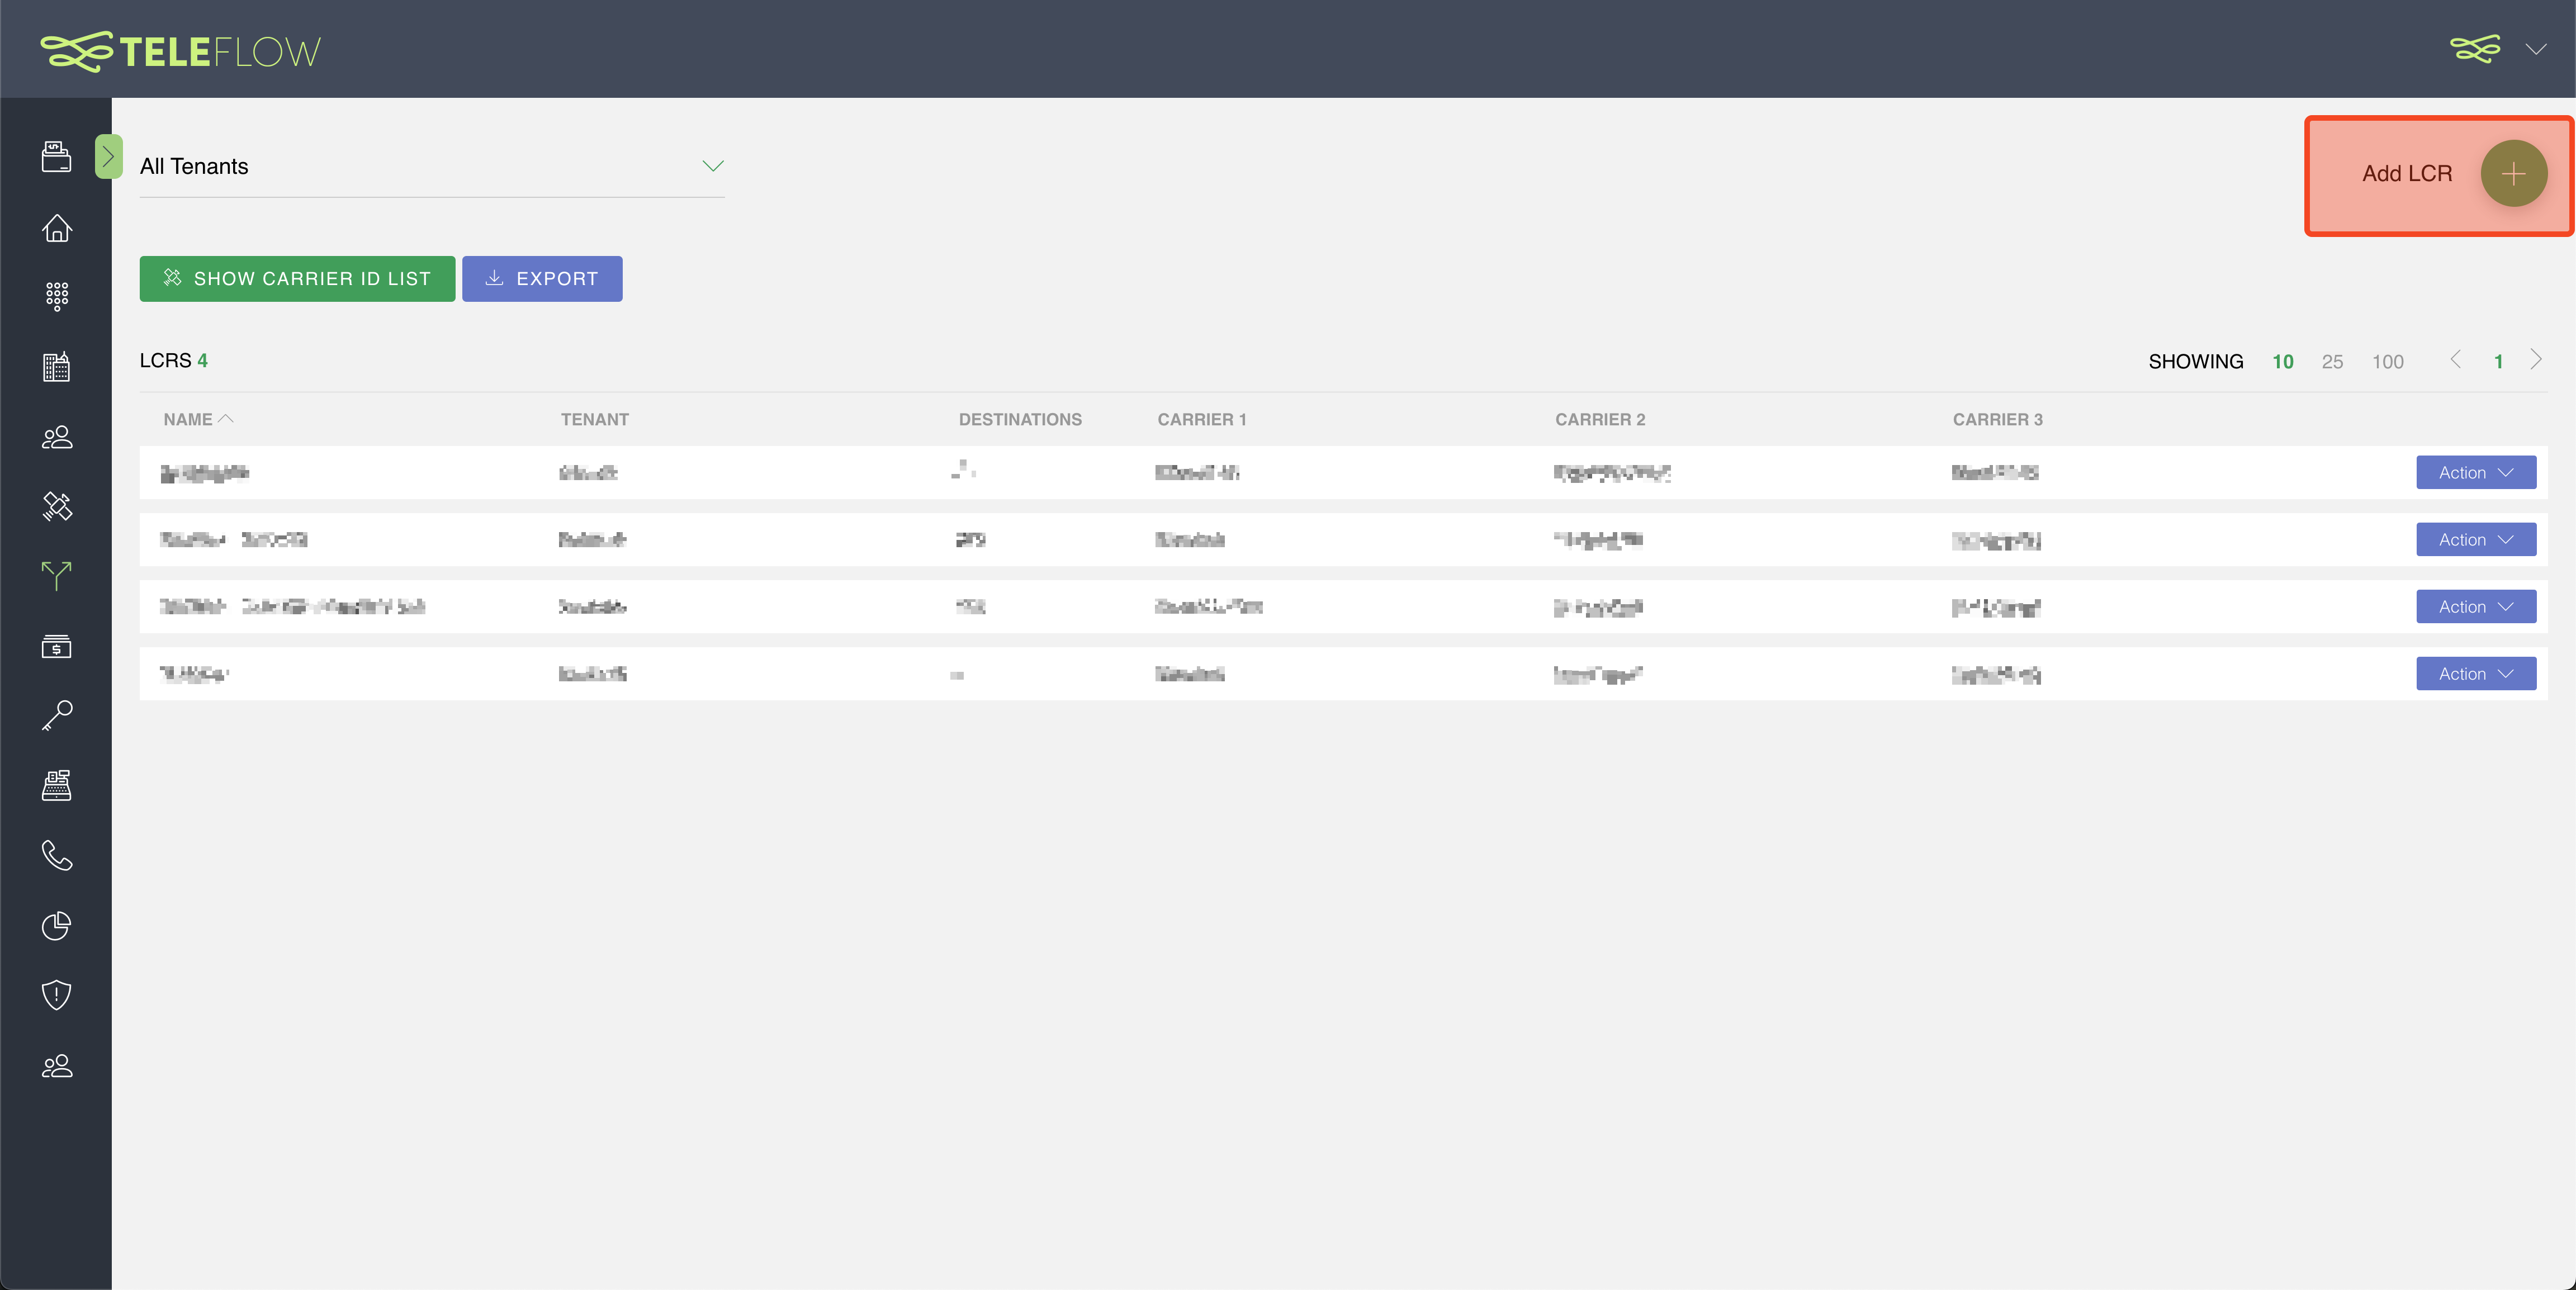Click the Export button
The image size is (2576, 1290).
[x=542, y=279]
